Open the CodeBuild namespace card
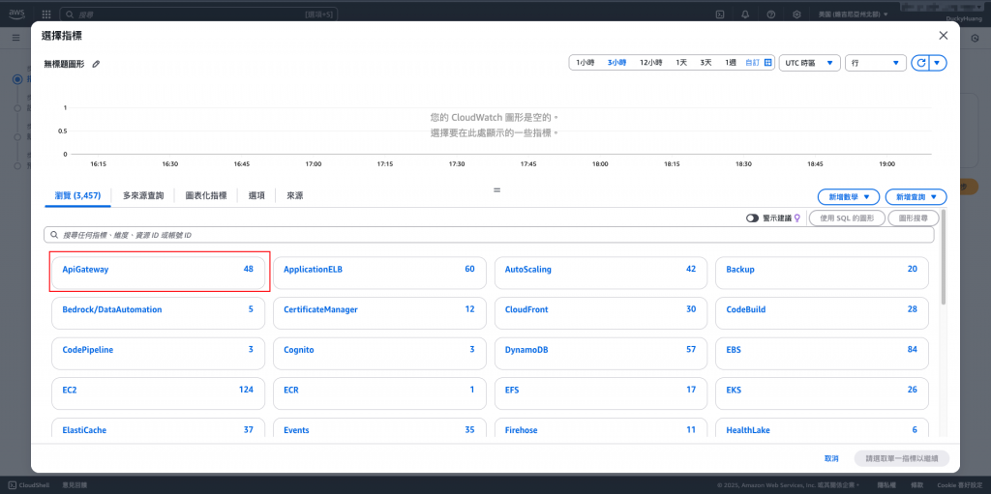The image size is (991, 494). click(x=823, y=312)
